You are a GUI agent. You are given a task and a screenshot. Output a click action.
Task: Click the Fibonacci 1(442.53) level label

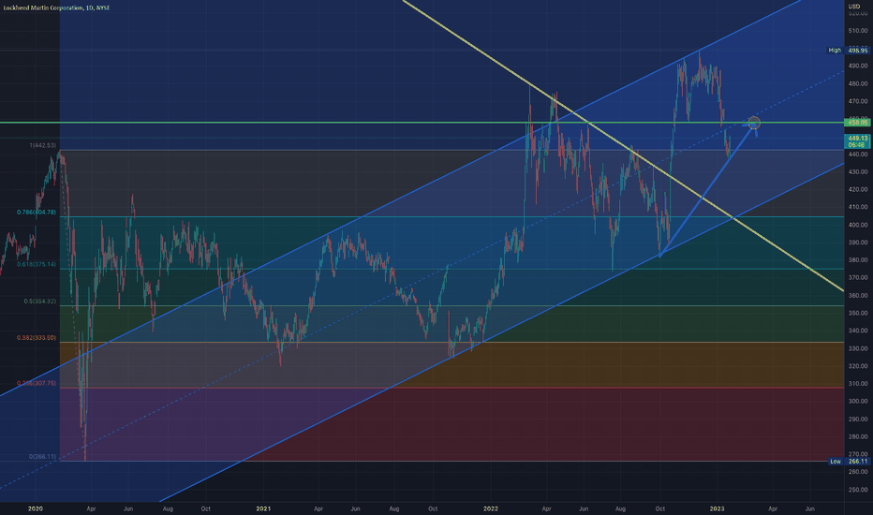pos(43,145)
